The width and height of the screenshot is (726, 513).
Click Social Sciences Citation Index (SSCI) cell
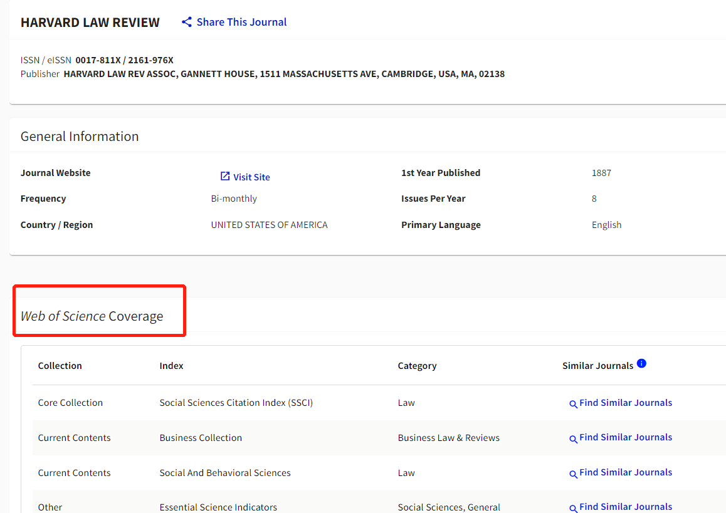[x=236, y=402]
